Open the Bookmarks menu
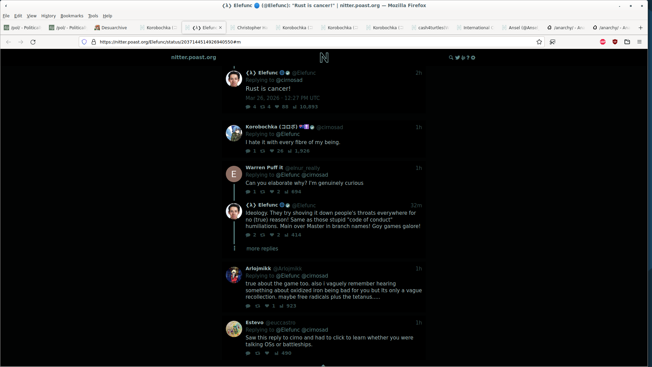Image resolution: width=652 pixels, height=367 pixels. [72, 16]
